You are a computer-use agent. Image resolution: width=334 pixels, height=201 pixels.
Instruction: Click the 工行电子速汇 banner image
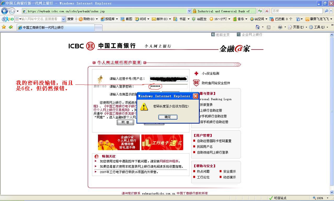click(x=162, y=142)
